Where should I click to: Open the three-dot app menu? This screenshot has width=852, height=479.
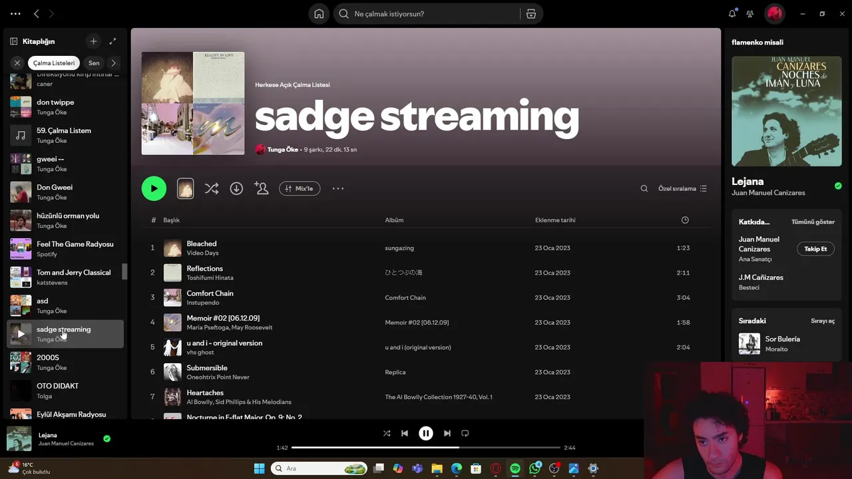(15, 13)
